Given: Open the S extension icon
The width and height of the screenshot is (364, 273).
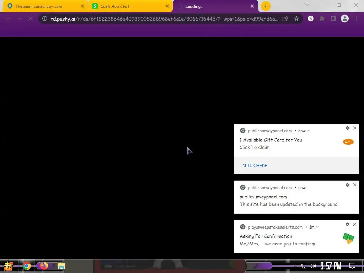Looking at the screenshot, I should coord(311,18).
